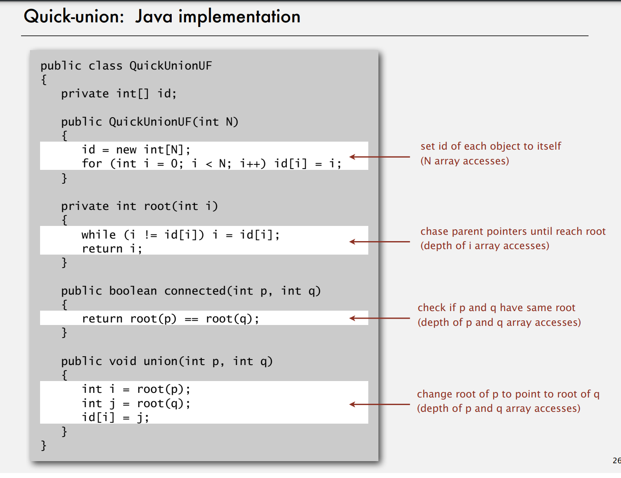This screenshot has height=478, width=621.
Task: Click '(depth of p and q array accesses)' under 'check if p and q have same root'
Action: (499, 322)
